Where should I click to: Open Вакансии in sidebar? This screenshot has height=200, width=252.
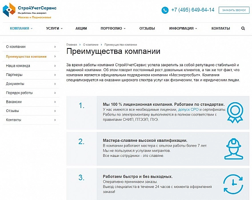point(31,102)
